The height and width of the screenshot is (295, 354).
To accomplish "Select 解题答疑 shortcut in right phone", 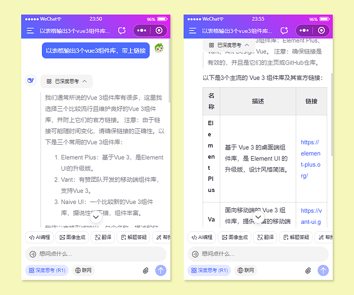I will [296, 237].
